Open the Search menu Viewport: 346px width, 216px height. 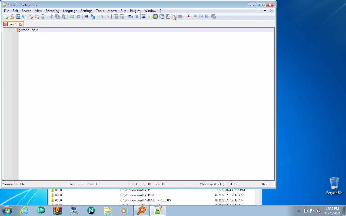(x=26, y=11)
